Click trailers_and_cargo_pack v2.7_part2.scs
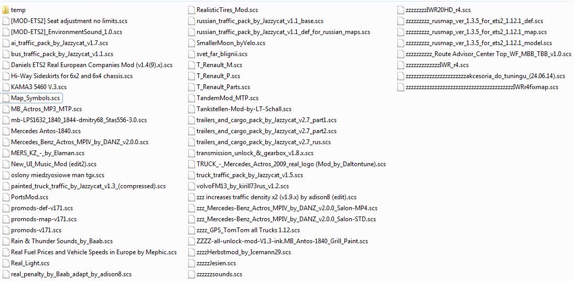This screenshot has height=281, width=574. pyautogui.click(x=266, y=131)
